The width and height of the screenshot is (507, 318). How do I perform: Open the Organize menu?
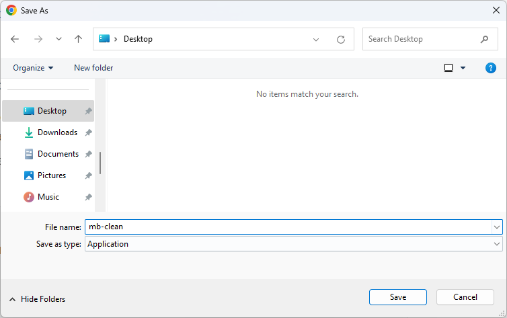click(32, 68)
